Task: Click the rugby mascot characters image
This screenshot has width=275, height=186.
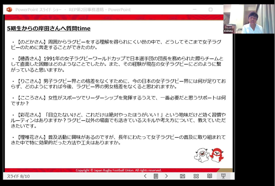Action: point(209,156)
